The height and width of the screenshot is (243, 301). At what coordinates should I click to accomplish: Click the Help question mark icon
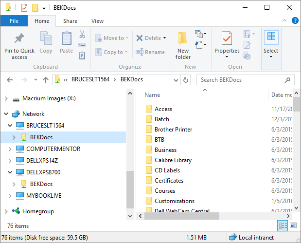click(295, 20)
